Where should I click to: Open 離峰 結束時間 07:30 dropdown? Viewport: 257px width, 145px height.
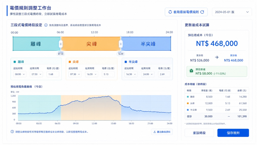tap(36, 74)
